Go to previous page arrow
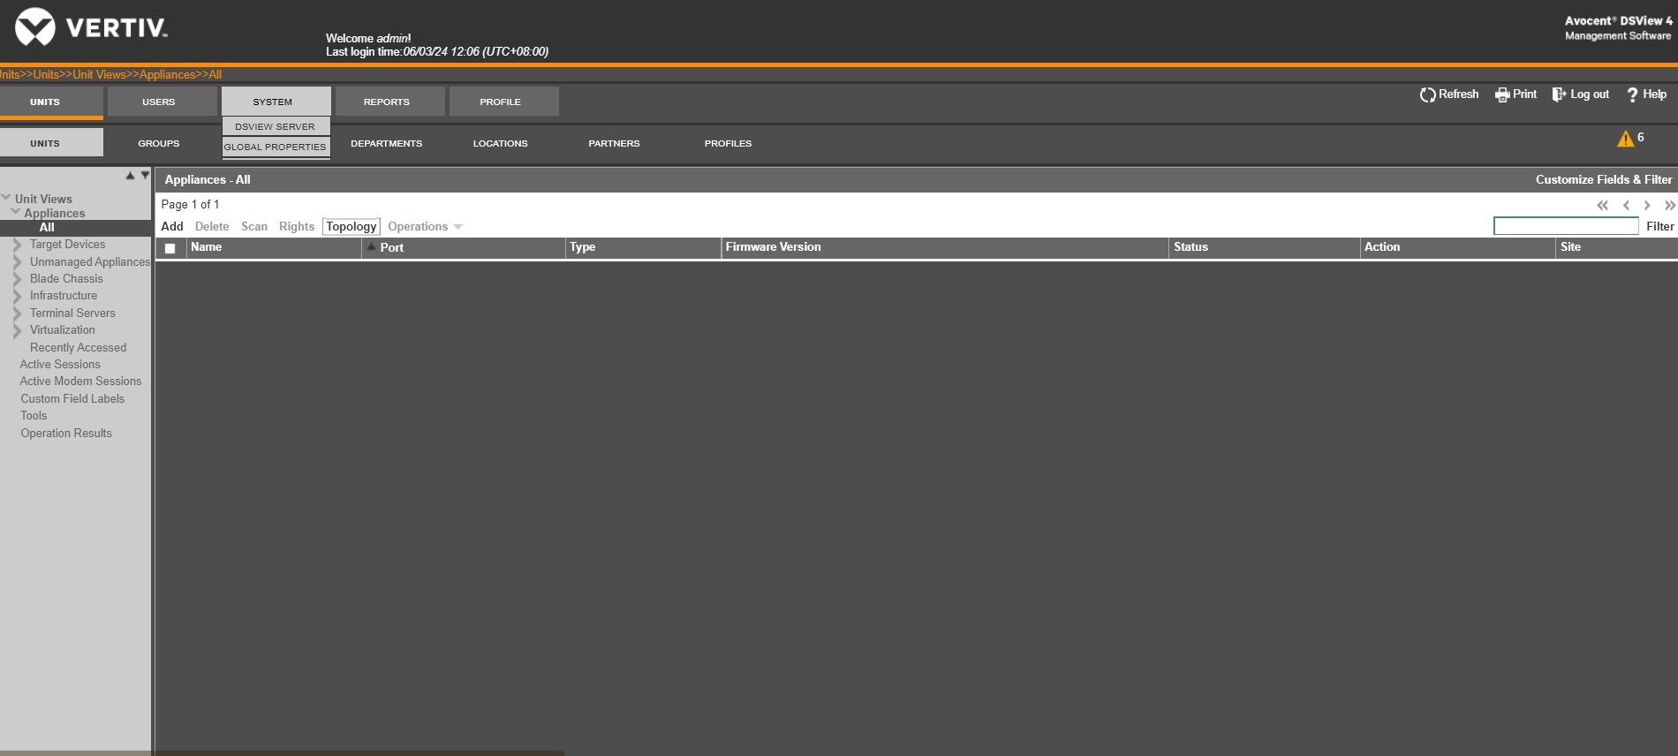This screenshot has height=756, width=1678. (1626, 205)
